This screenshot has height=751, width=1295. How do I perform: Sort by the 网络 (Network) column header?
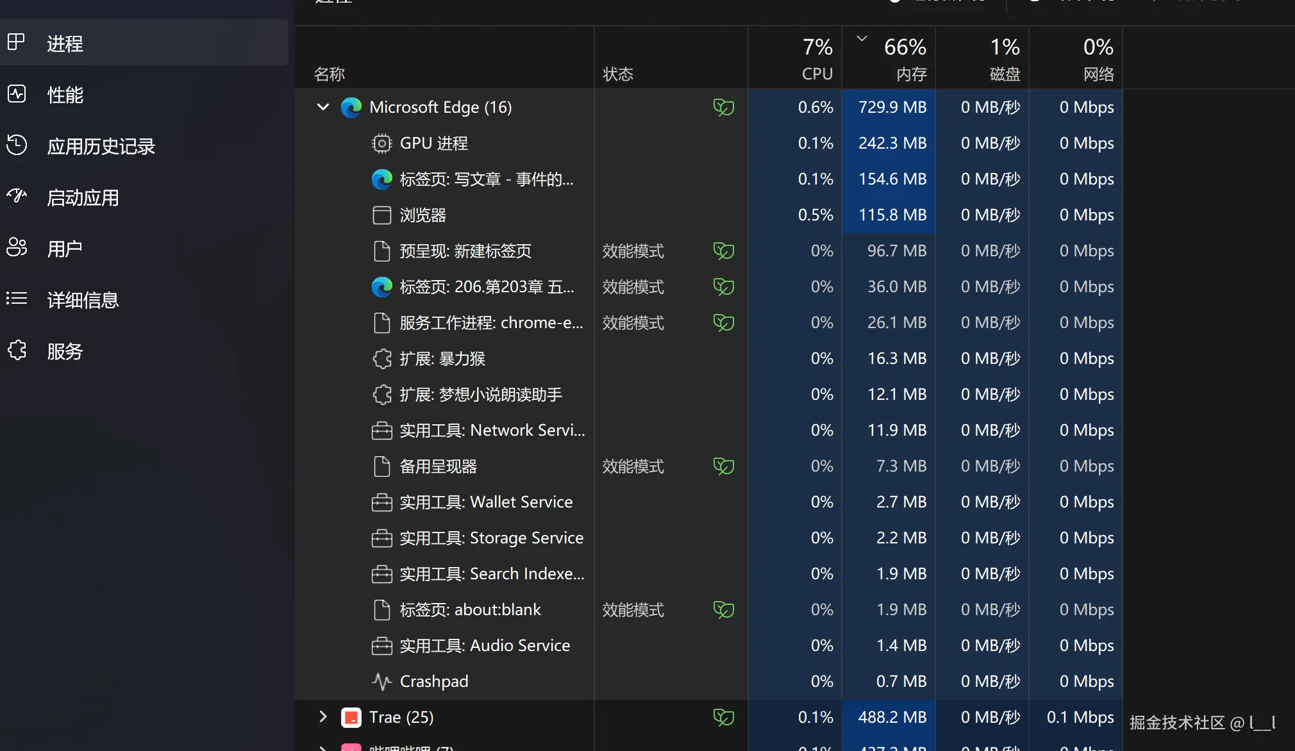click(1098, 74)
